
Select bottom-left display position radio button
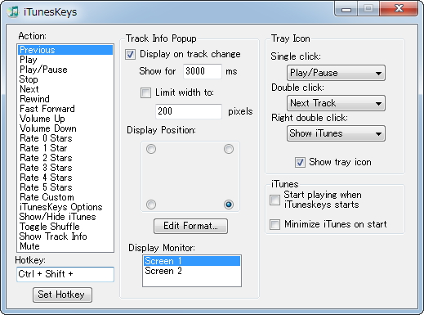[x=151, y=205]
